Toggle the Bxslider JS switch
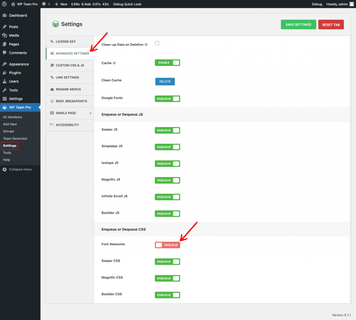 pos(167,214)
